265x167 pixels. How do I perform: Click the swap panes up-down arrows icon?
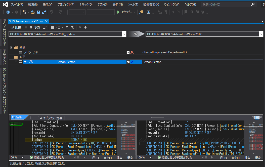tap(31, 117)
